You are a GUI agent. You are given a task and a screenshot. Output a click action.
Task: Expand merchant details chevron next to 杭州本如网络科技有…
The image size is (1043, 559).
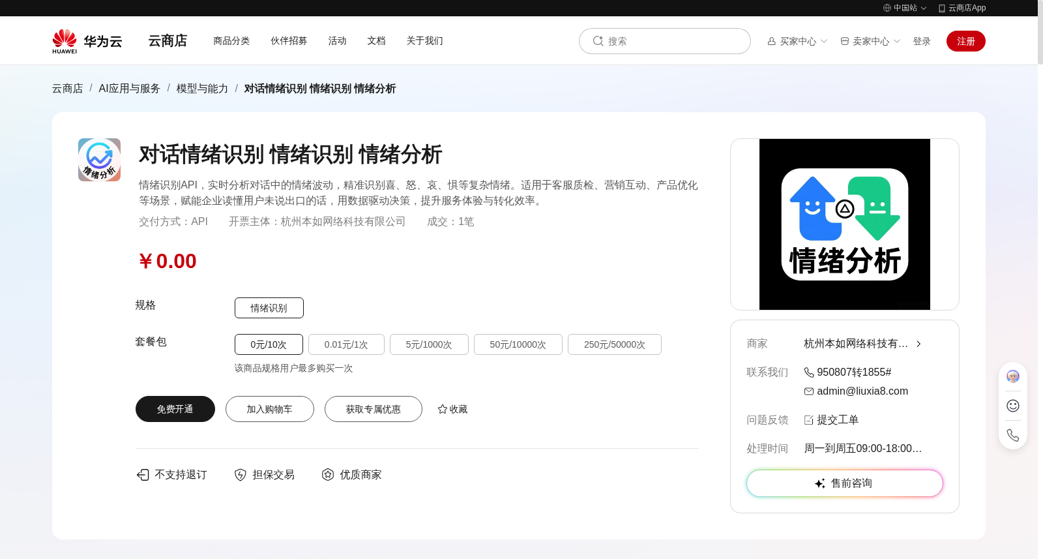(x=918, y=344)
